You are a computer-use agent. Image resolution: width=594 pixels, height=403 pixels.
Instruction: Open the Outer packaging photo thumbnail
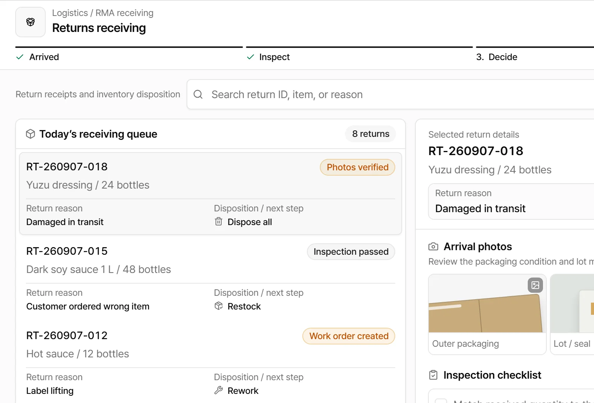487,314
